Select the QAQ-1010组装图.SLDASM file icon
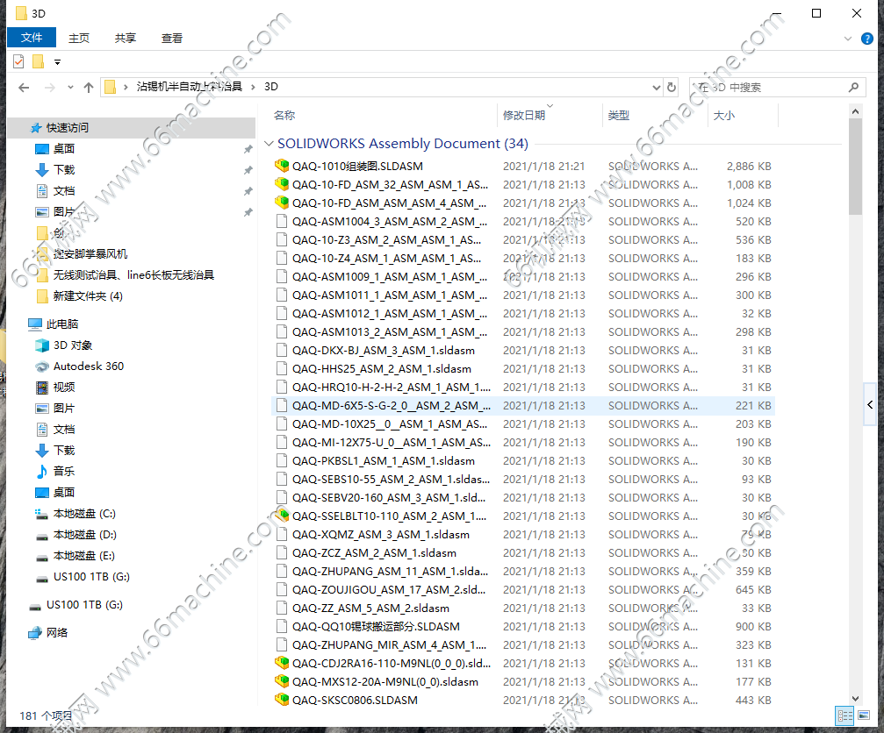The height and width of the screenshot is (733, 884). coord(282,166)
